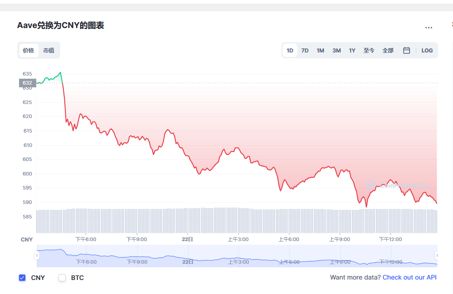Check the BTC currency checkbox

coord(62,278)
